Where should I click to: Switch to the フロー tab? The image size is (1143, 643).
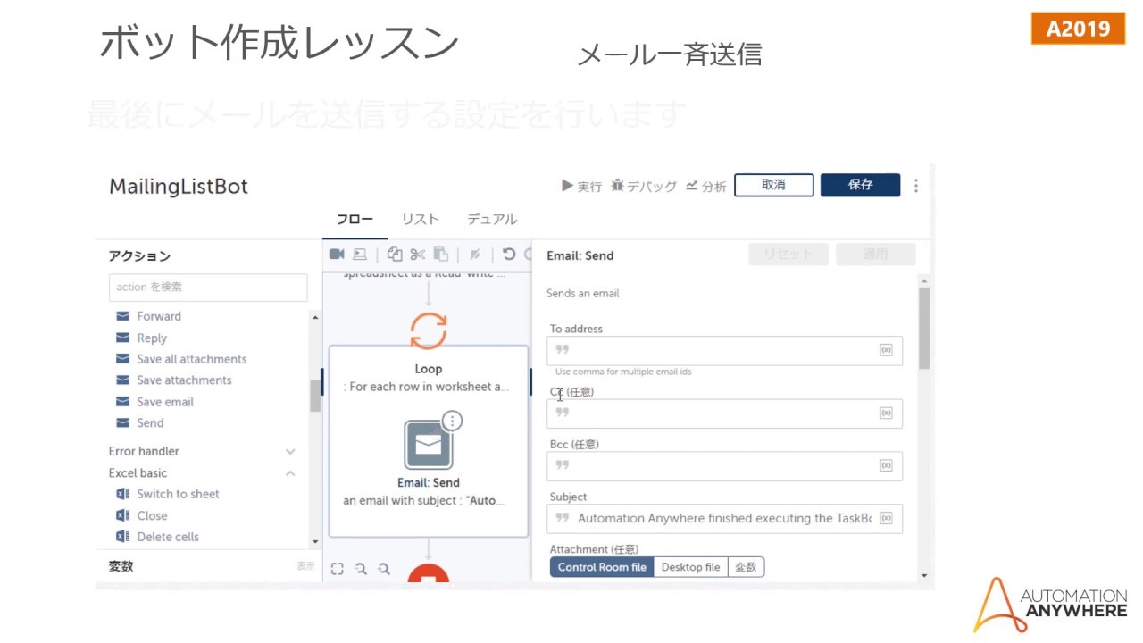tap(355, 220)
